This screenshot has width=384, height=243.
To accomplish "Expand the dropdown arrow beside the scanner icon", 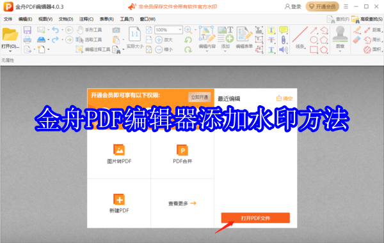I will point(48,40).
